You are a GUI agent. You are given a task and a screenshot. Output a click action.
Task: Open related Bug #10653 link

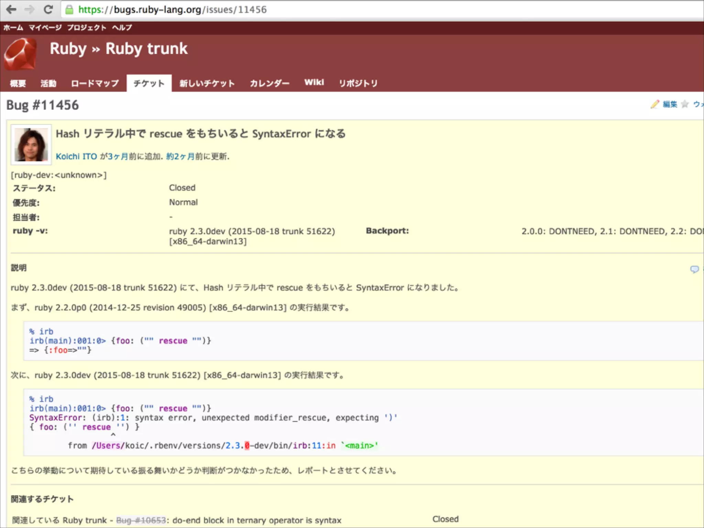(141, 520)
